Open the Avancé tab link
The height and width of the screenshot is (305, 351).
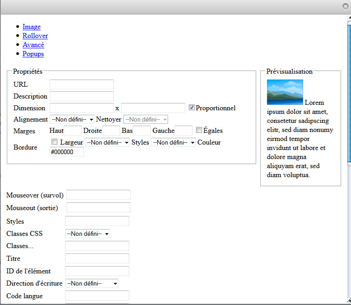33,45
